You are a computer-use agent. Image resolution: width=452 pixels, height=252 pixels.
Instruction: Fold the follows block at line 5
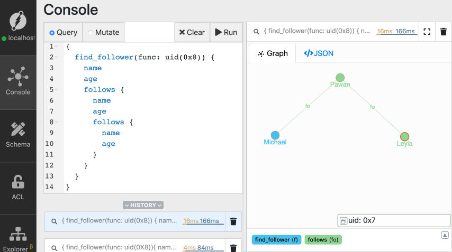[57, 90]
